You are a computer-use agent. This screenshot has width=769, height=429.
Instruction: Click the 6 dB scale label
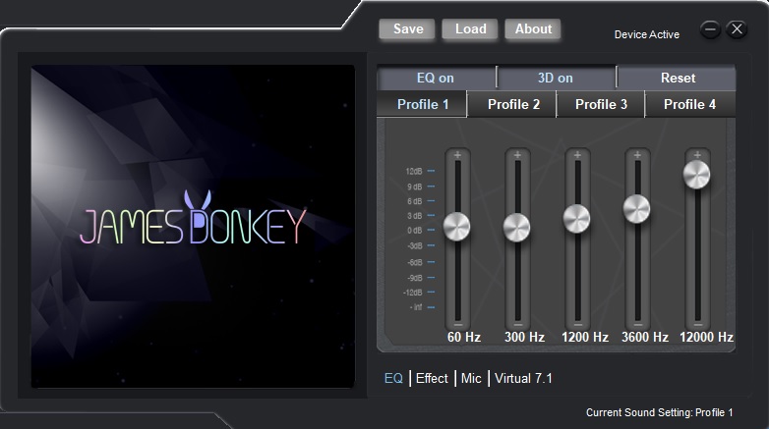(x=414, y=201)
